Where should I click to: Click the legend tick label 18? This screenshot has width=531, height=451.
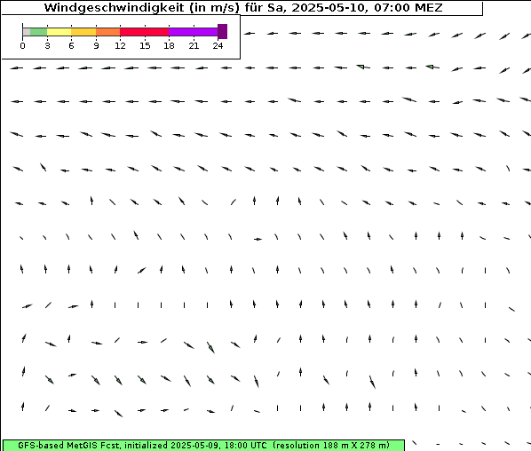coord(169,45)
